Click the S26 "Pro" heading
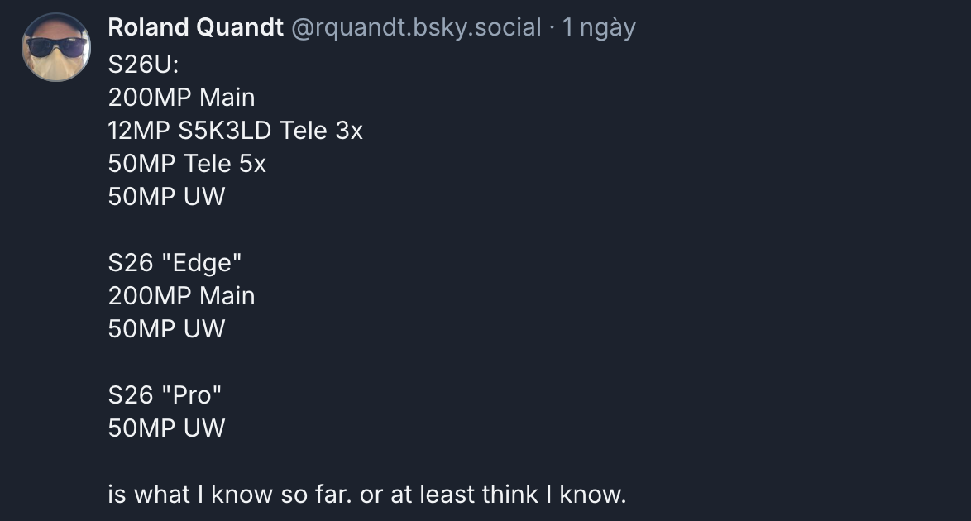The width and height of the screenshot is (971, 521). click(165, 395)
